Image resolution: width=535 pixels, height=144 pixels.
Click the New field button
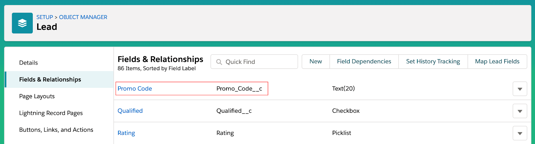pyautogui.click(x=315, y=62)
